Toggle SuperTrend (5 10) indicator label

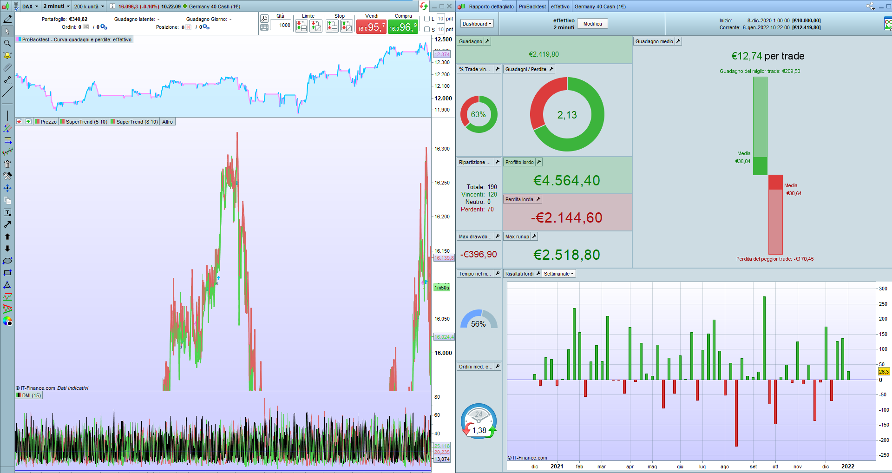(x=84, y=122)
